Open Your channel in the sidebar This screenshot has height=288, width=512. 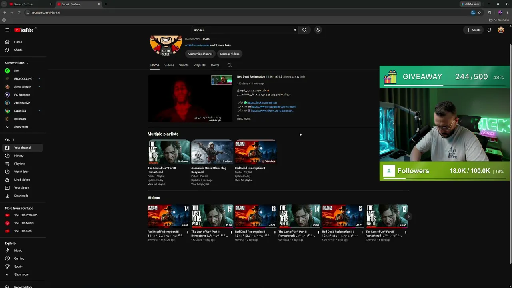22,148
